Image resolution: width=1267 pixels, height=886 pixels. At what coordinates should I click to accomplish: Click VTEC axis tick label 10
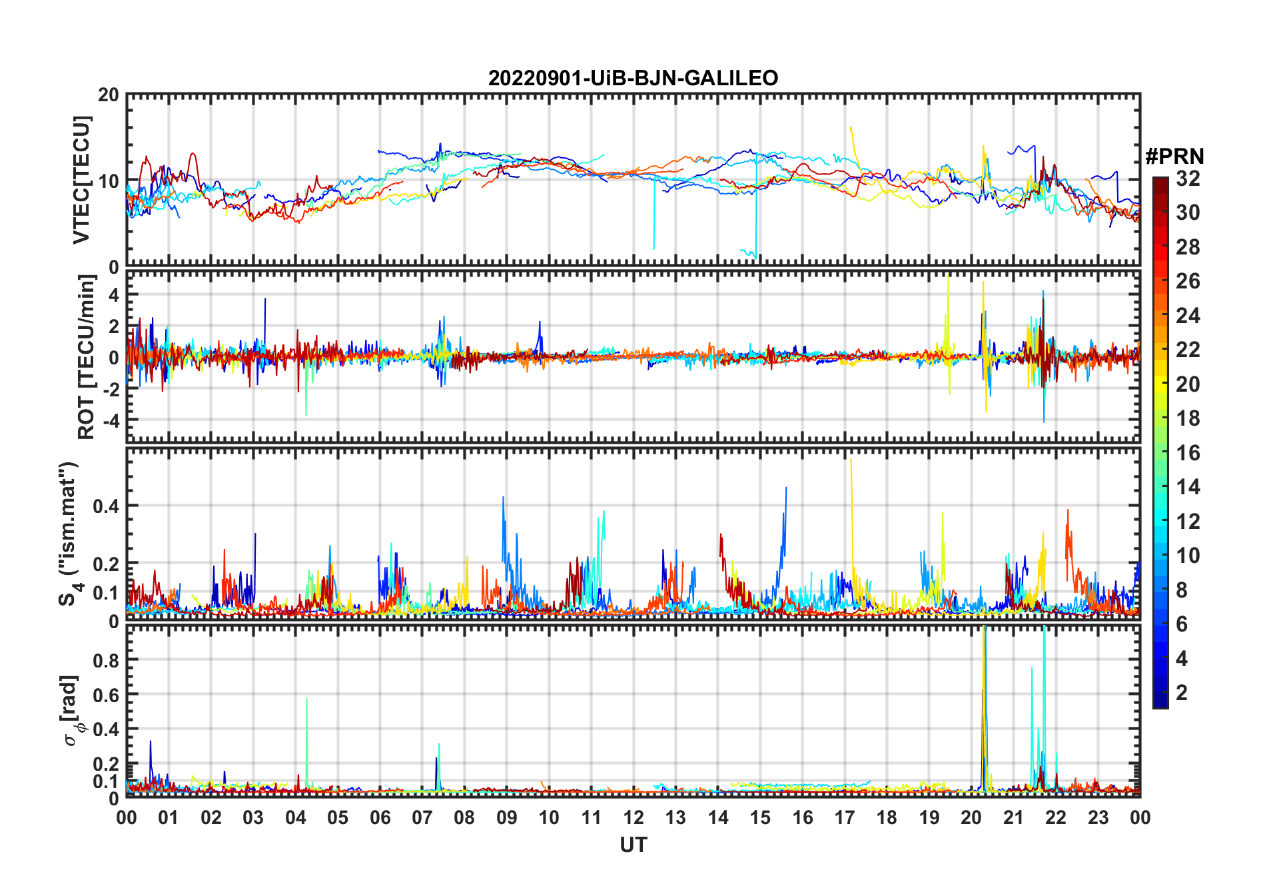109,181
